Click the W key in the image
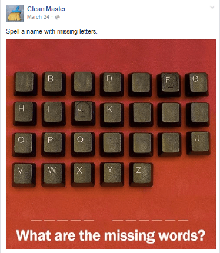220x253 pixels. coord(54,175)
